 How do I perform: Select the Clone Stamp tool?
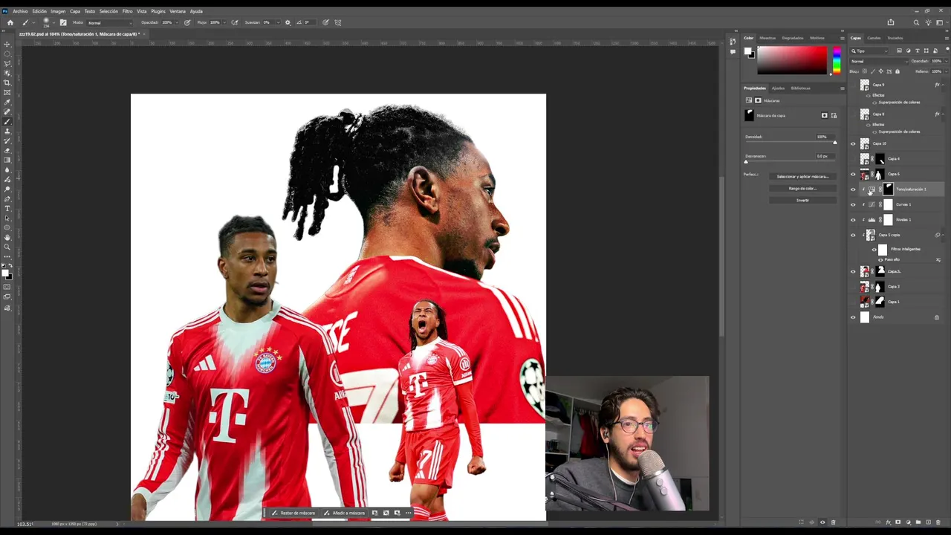(x=7, y=131)
